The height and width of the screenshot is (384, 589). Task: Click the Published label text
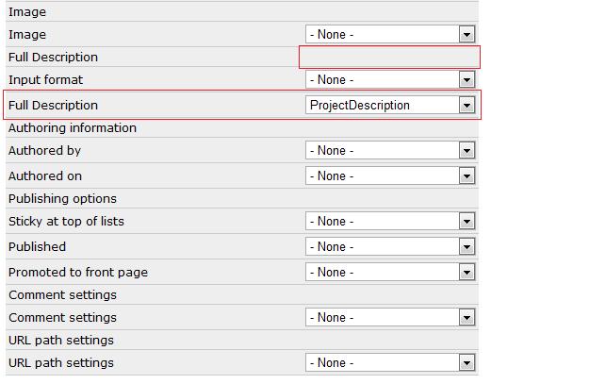(37, 247)
